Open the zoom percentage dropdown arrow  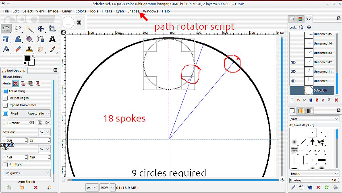pyautogui.click(x=112, y=187)
